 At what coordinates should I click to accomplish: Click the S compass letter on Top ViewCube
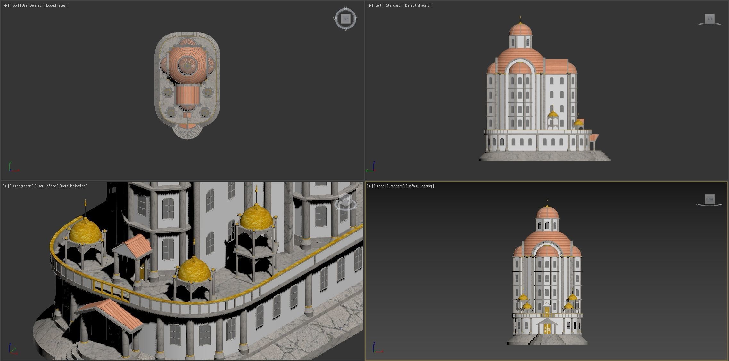345,29
